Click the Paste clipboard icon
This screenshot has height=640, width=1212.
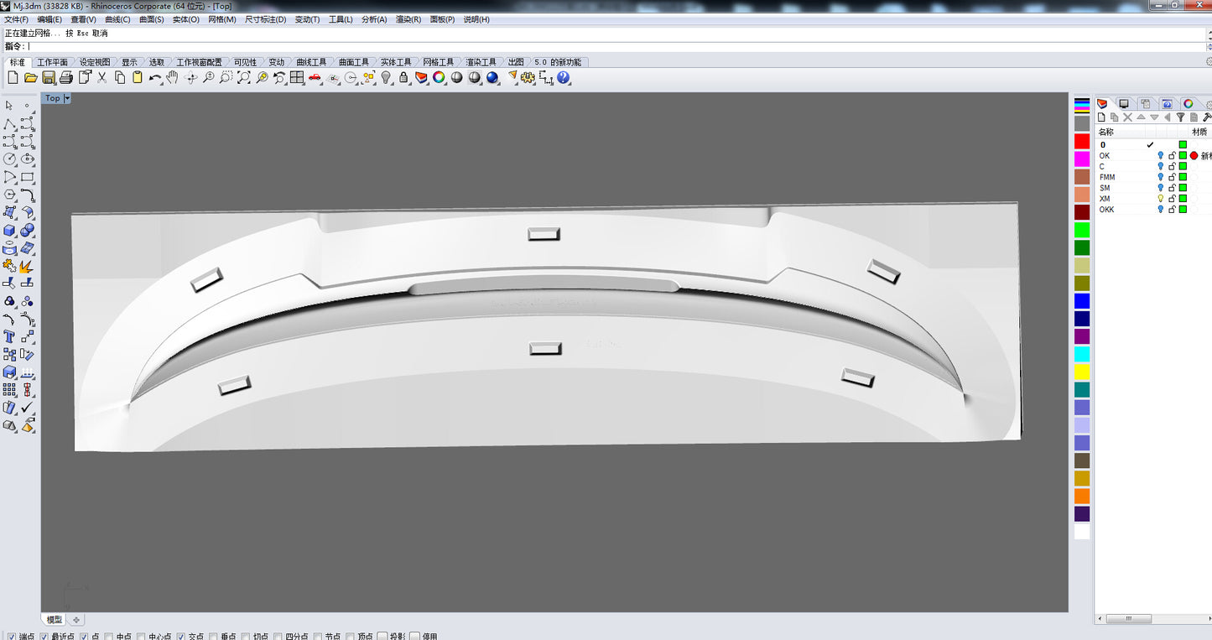138,77
